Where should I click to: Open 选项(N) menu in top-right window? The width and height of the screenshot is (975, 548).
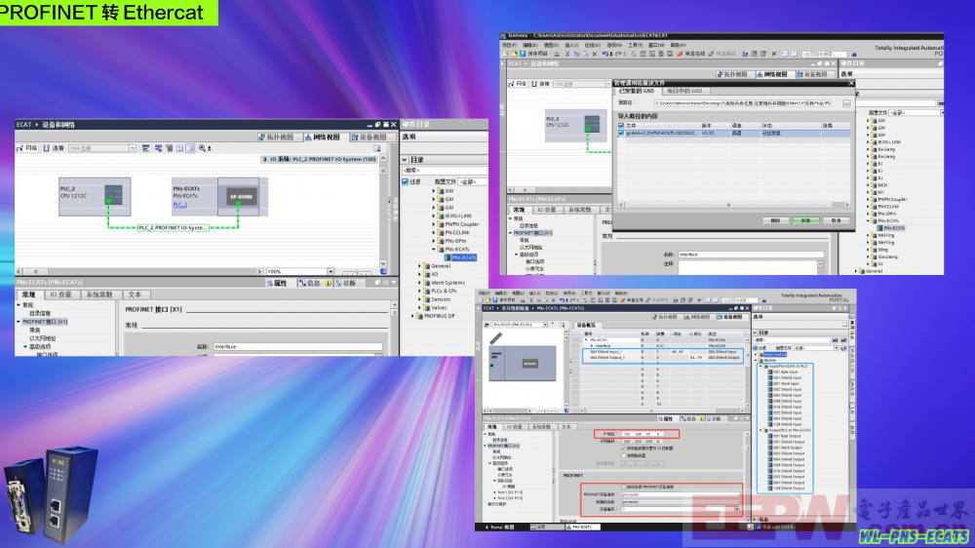tap(613, 46)
